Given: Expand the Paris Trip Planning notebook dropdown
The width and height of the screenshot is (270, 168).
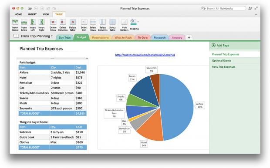Looking at the screenshot, I should click(x=52, y=36).
